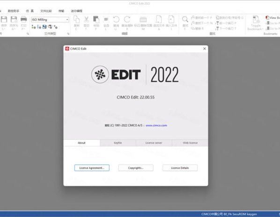
Task: Open the www.cimco.com link
Action: 156,125
